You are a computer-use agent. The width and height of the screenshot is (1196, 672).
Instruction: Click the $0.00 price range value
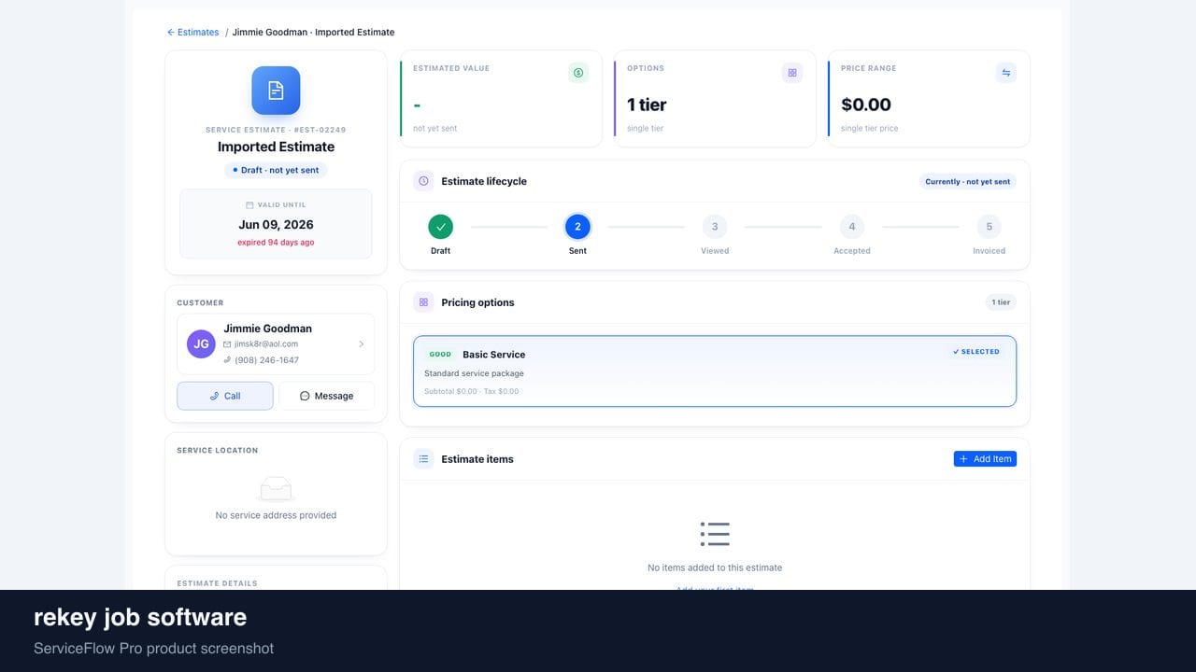point(866,105)
